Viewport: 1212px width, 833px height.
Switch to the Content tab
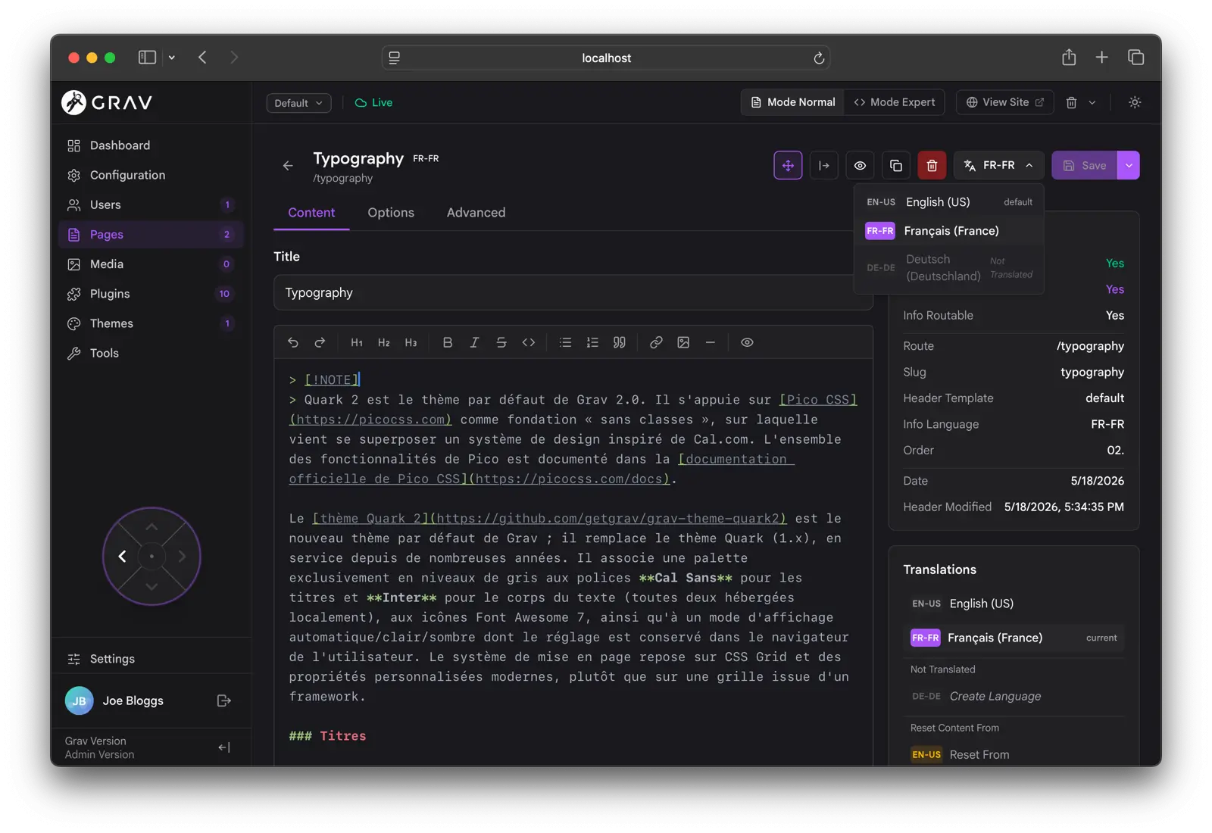(x=311, y=213)
